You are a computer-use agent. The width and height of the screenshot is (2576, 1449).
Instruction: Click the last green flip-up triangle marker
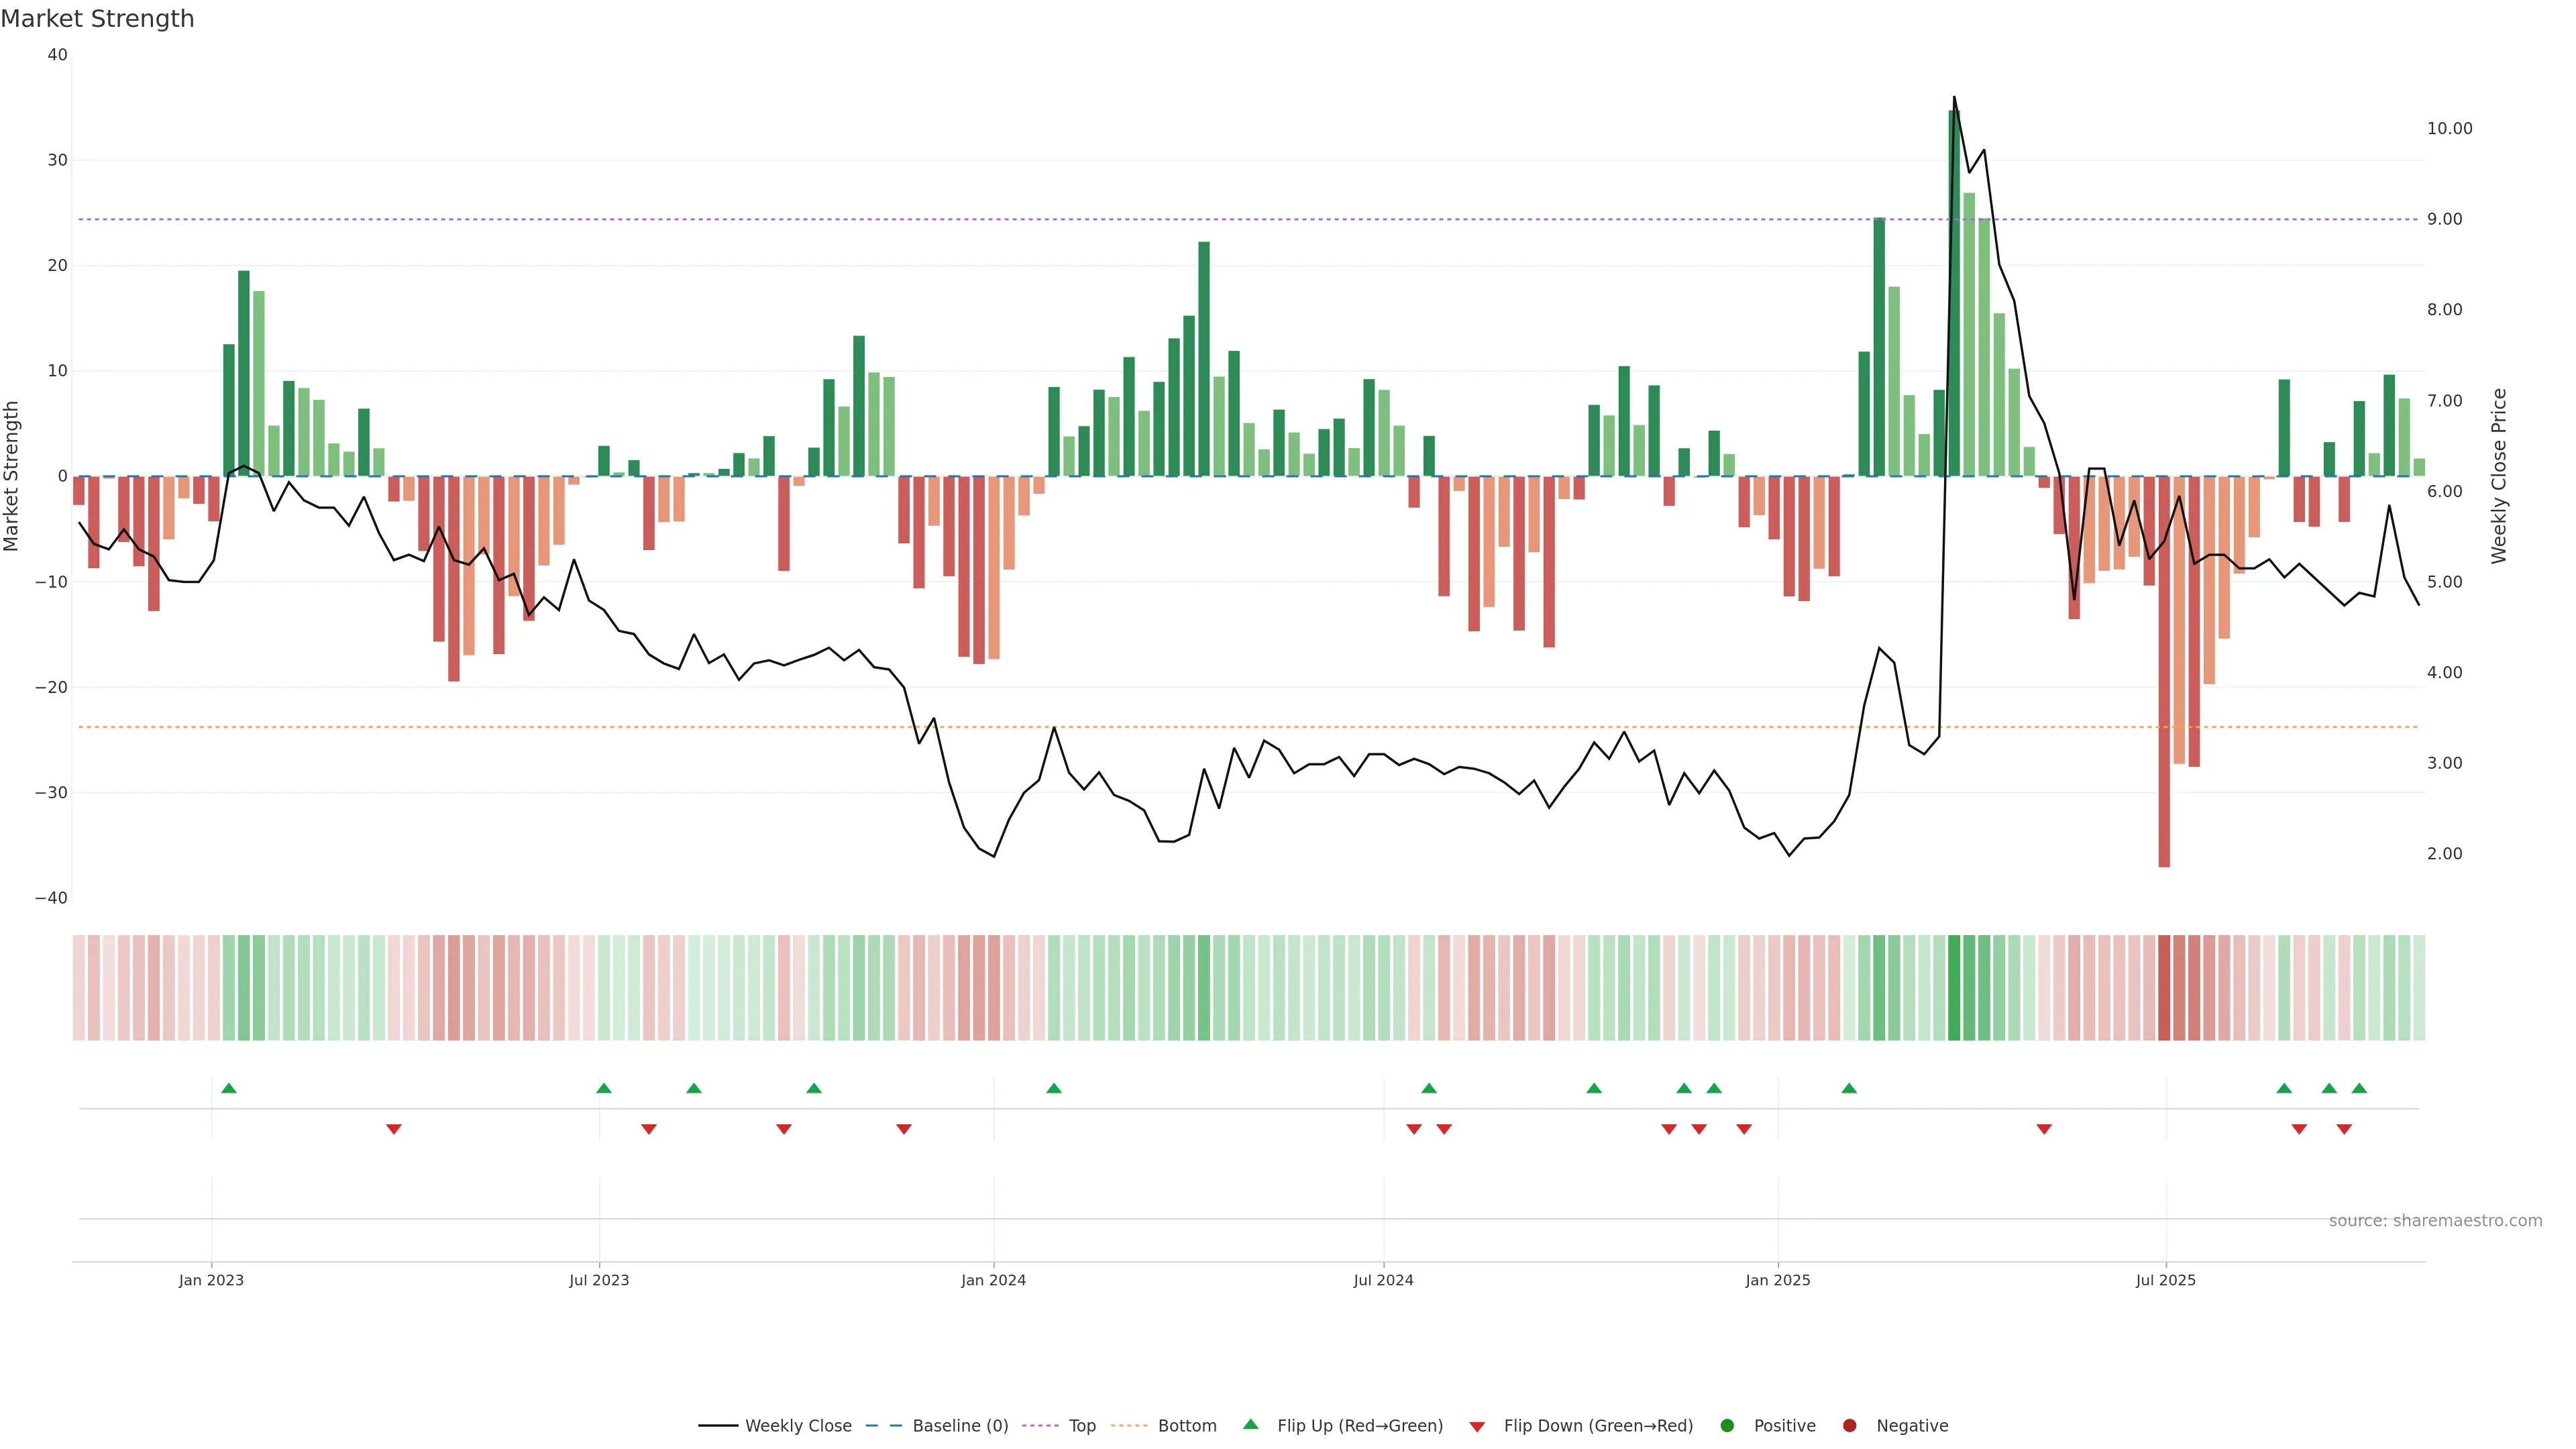click(x=2359, y=1088)
